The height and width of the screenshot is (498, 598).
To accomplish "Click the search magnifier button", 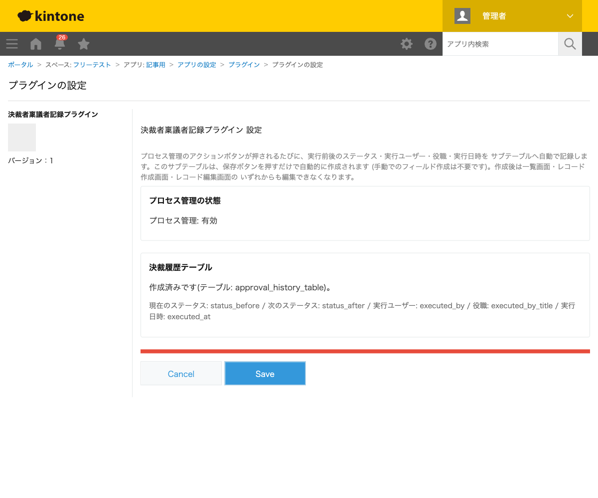I will (x=570, y=44).
